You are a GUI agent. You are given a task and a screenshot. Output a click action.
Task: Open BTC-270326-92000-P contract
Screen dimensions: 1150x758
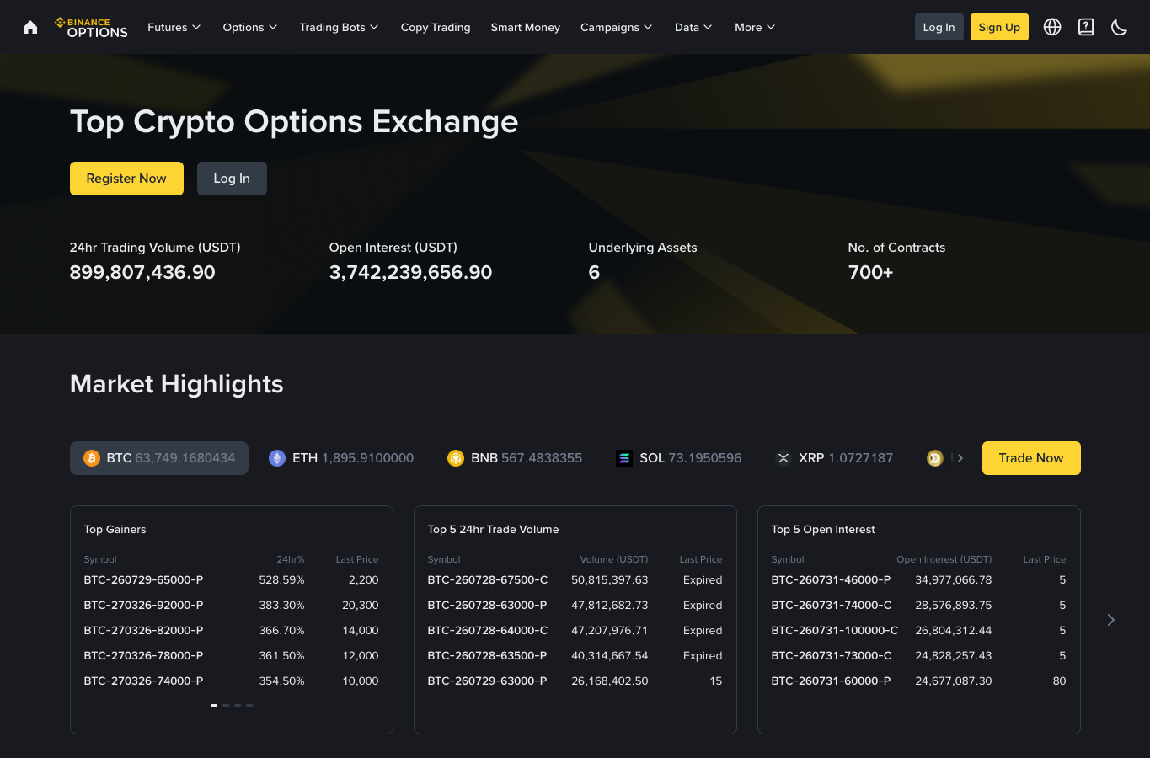pos(143,605)
